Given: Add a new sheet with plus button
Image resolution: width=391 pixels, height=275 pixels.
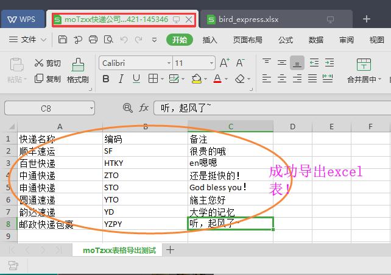Looking at the screenshot, I should point(170,250).
